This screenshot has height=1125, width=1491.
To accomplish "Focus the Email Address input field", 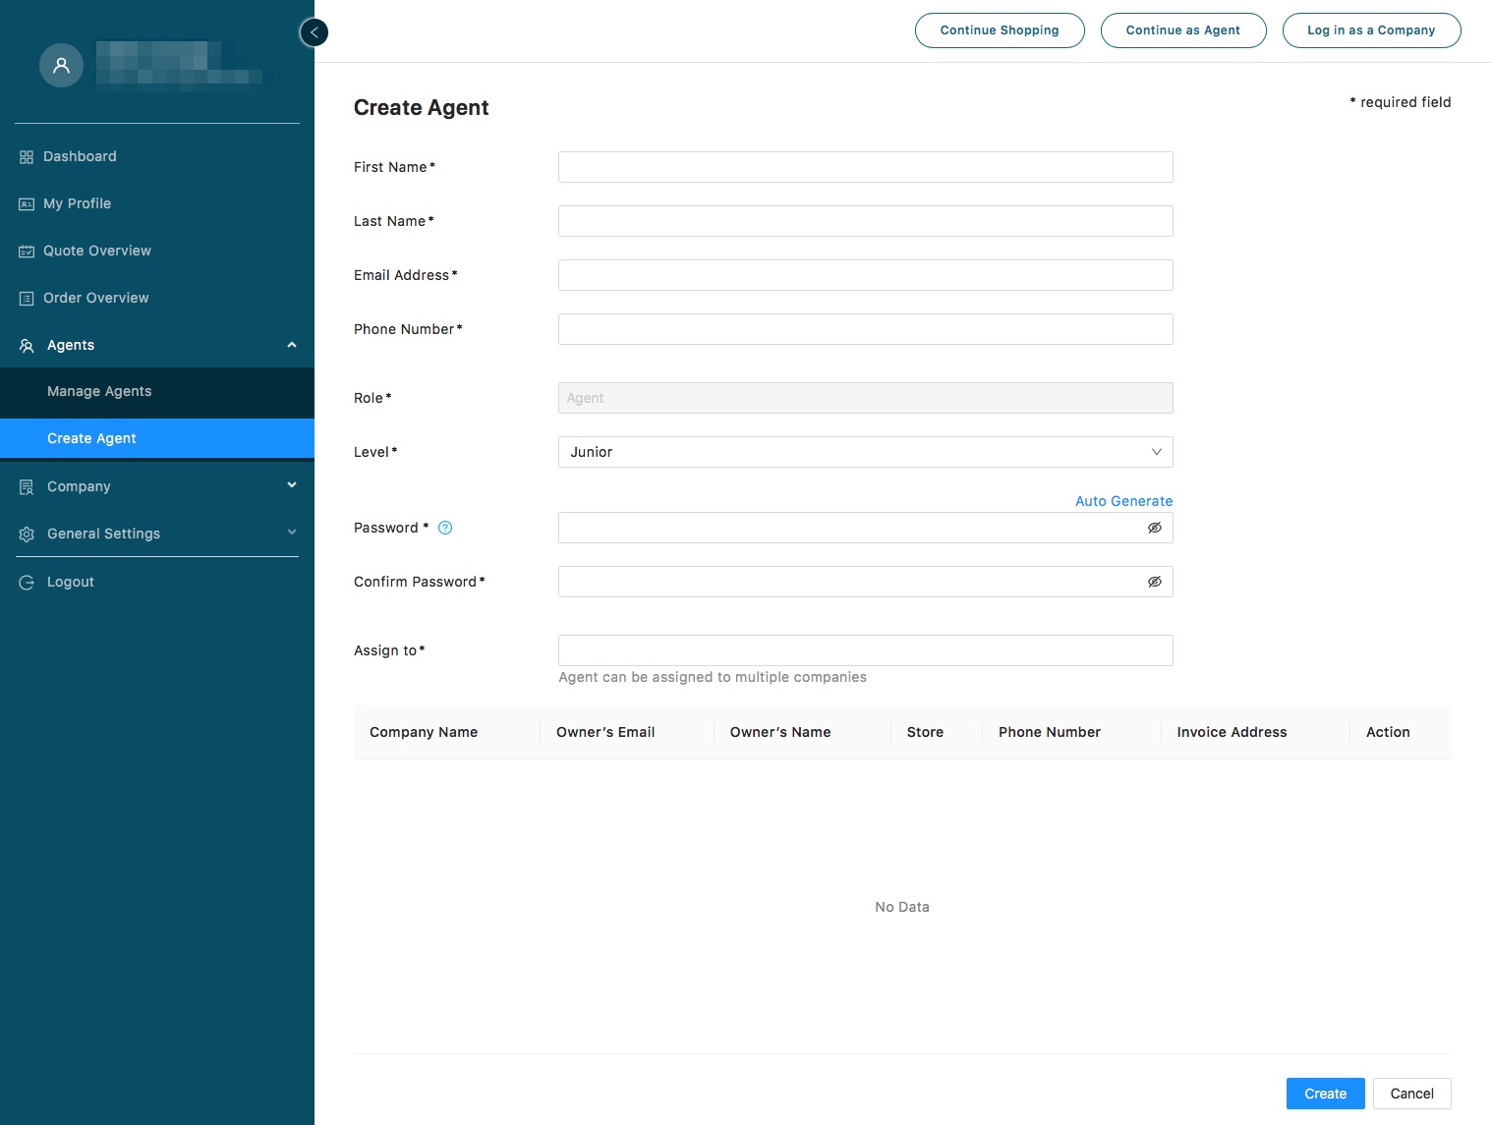I will [x=865, y=275].
